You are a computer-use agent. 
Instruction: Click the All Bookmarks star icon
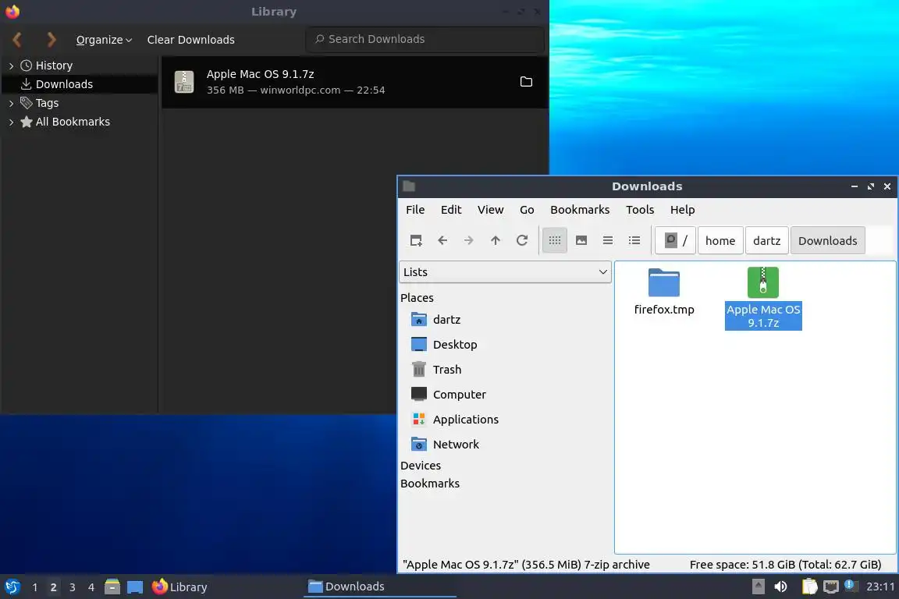pyautogui.click(x=26, y=122)
